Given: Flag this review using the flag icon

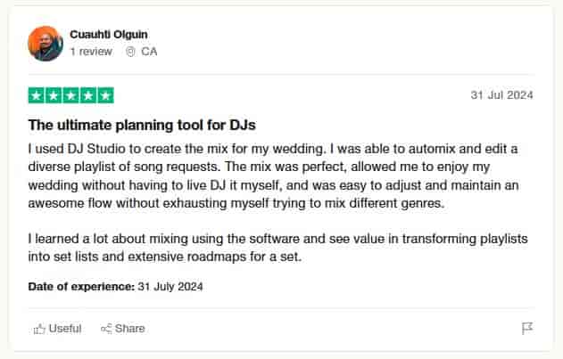Looking at the screenshot, I should pos(526,329).
